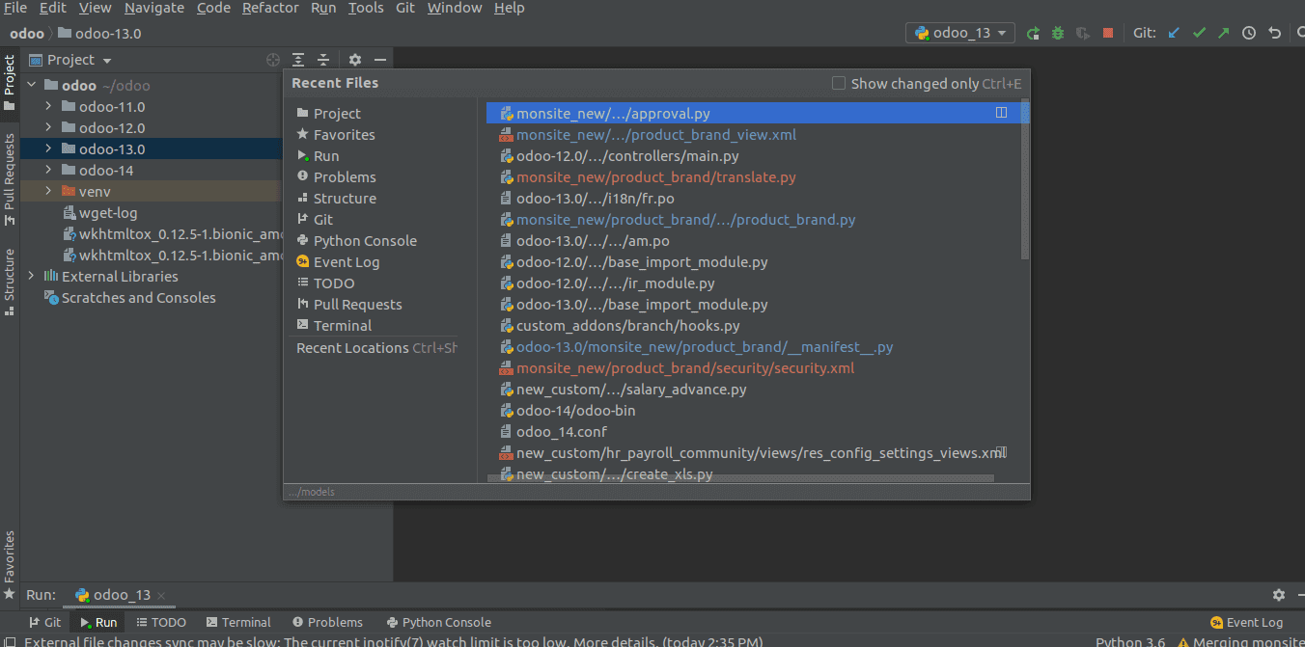Screen dimensions: 1305x647
Task: Open the Git menu in the menu bar
Action: 405,8
